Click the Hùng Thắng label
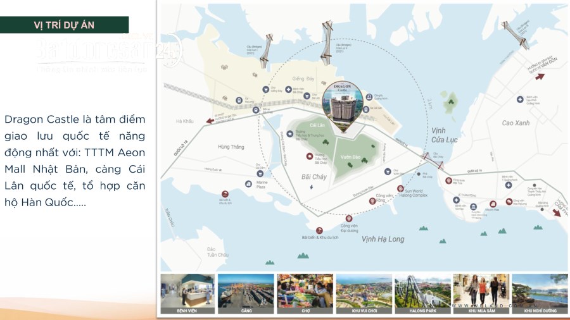 click(x=231, y=147)
